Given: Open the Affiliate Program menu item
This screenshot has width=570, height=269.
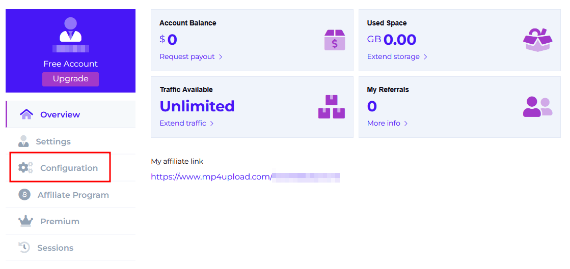Looking at the screenshot, I should click(x=71, y=195).
